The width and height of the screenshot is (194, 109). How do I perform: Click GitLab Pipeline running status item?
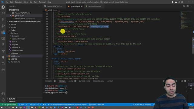(x=67, y=104)
